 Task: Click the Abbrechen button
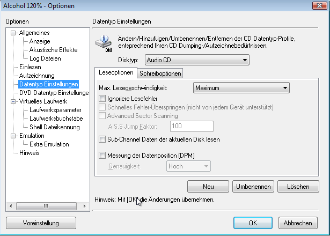point(298,223)
